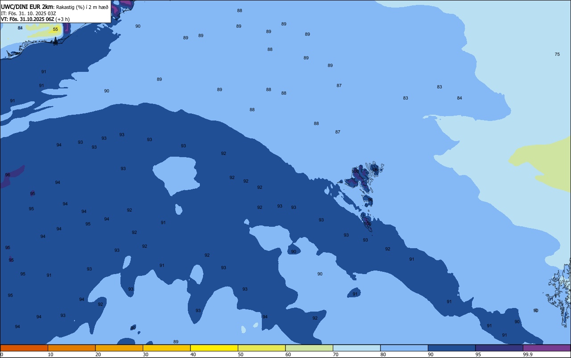Click the legend tick label '60'
Screen dimensions: 571x358
[288, 354]
